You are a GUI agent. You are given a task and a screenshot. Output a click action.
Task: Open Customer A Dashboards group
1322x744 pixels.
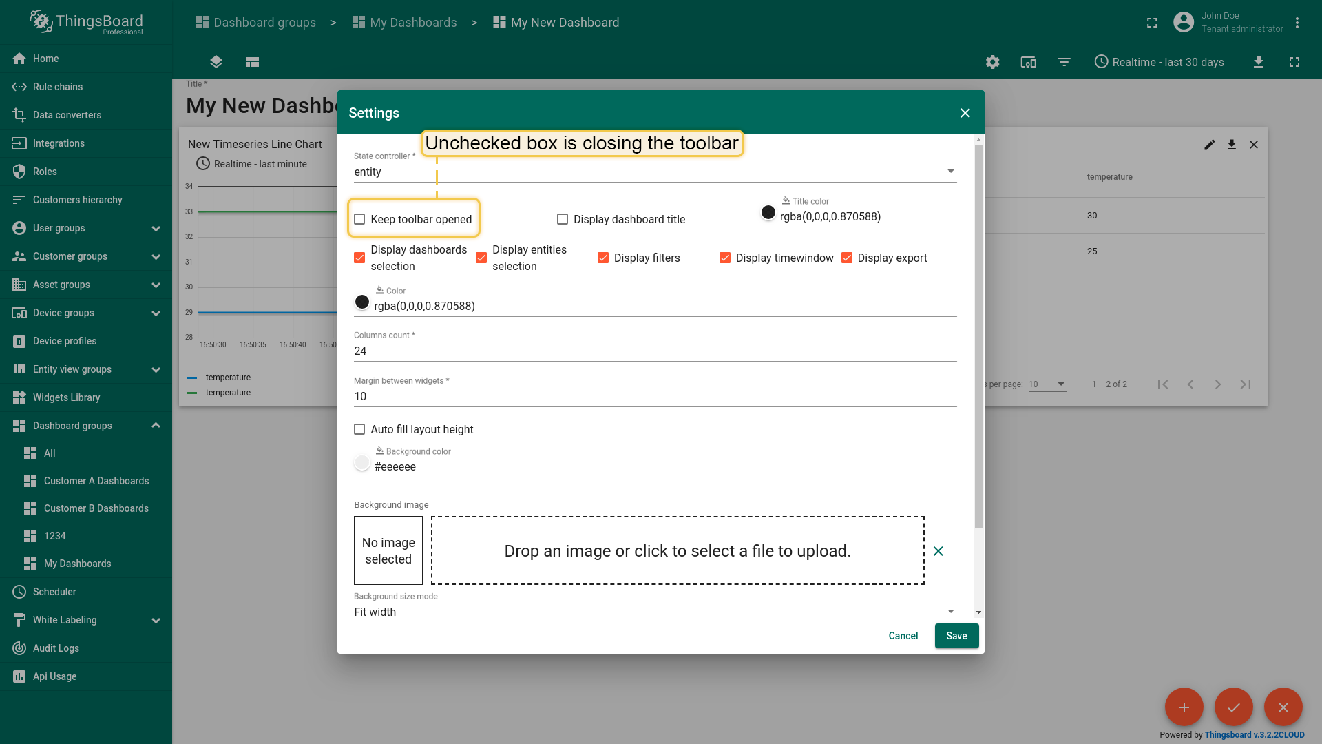86,481
